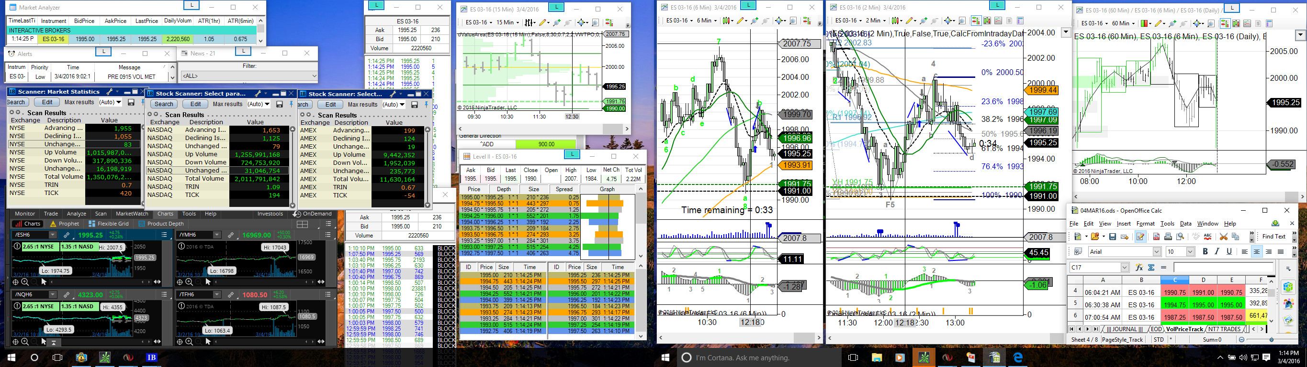This screenshot has width=1307, height=367.
Task: Click the Market Analyzer vertical scrollbar
Action: click(x=261, y=31)
